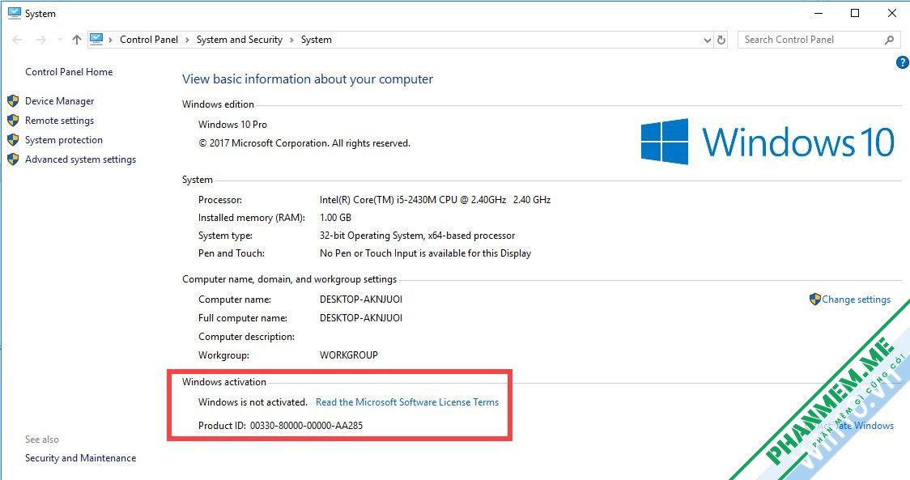Expand chevron after Control Panel breadcrumb

coord(187,40)
